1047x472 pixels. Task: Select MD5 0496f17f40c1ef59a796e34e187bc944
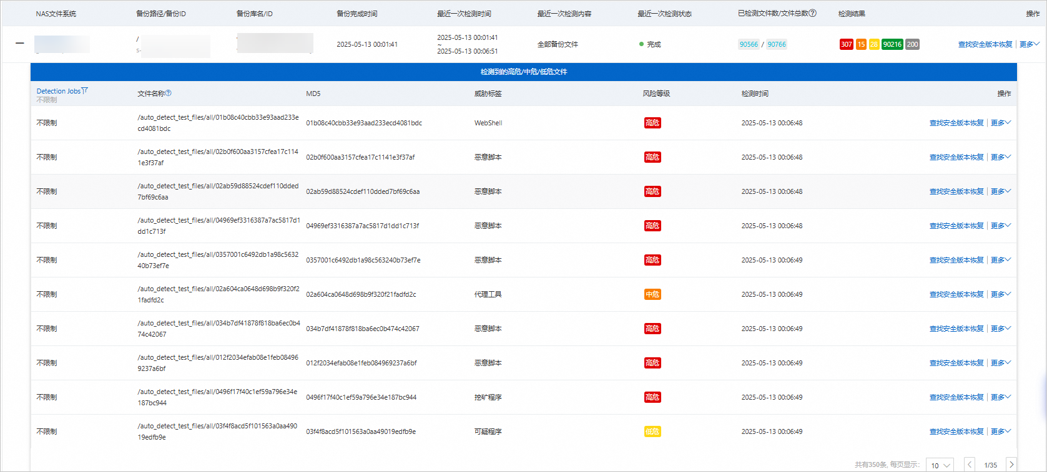pyautogui.click(x=361, y=397)
